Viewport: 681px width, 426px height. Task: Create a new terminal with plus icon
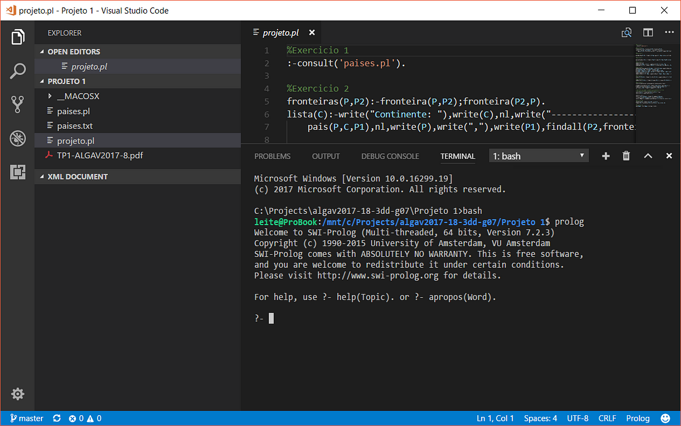click(x=606, y=156)
